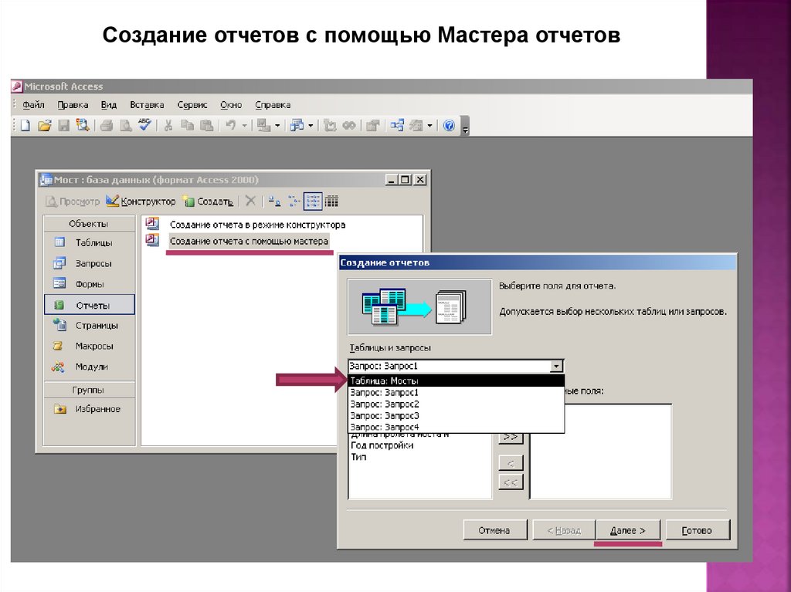Screen dimensions: 791x592
Task: Select Таблицы in the Objects pane
Action: [93, 242]
